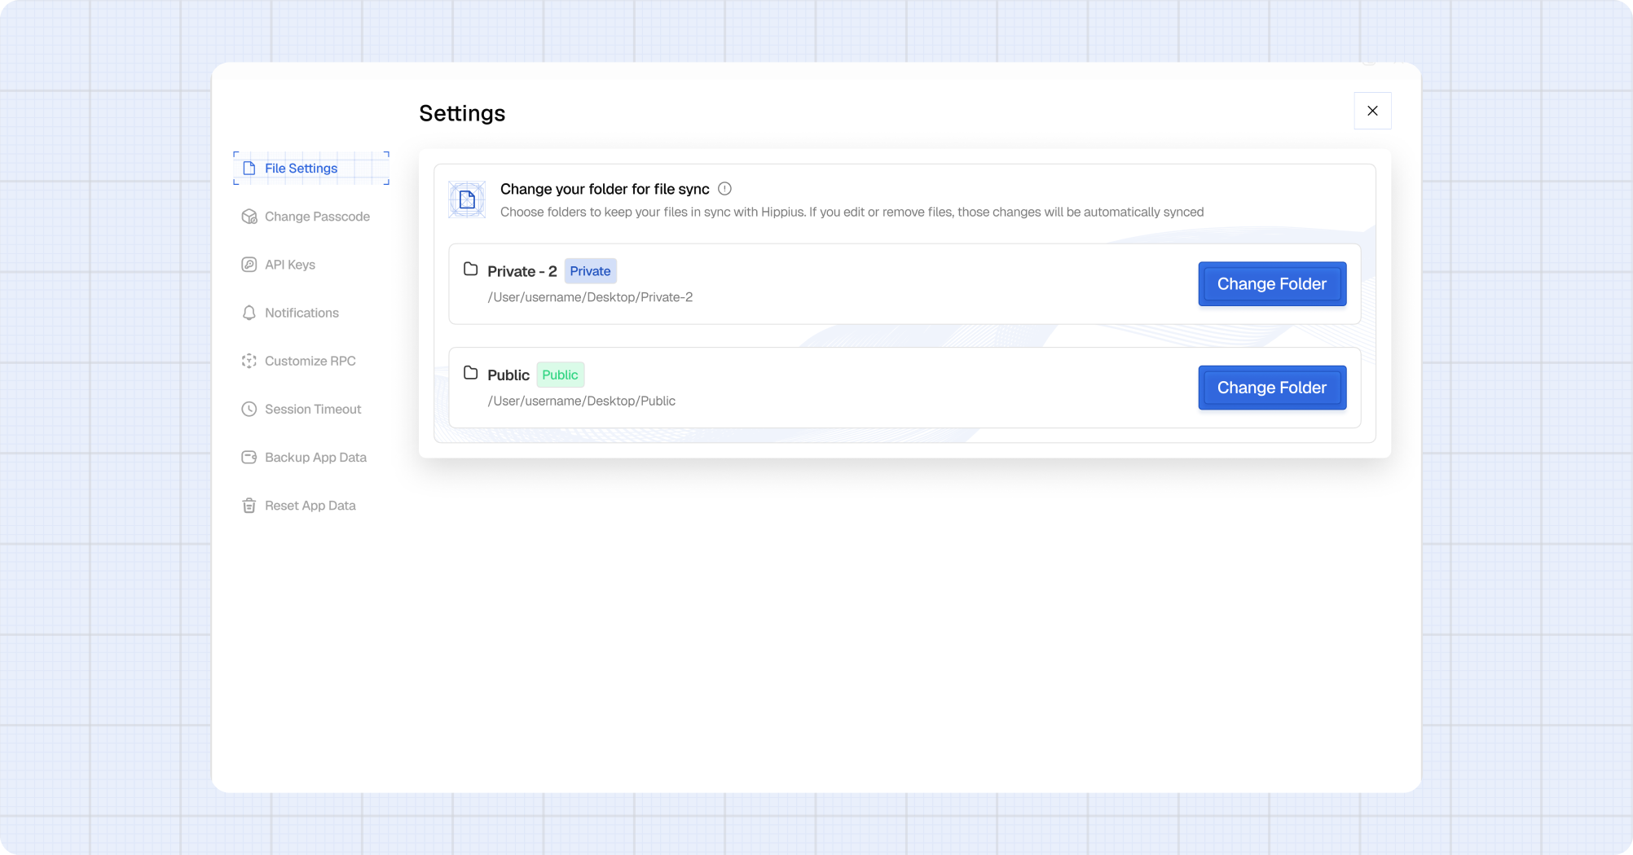Click the green Public badge tag

[560, 375]
